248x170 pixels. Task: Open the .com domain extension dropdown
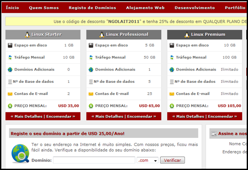point(148,160)
